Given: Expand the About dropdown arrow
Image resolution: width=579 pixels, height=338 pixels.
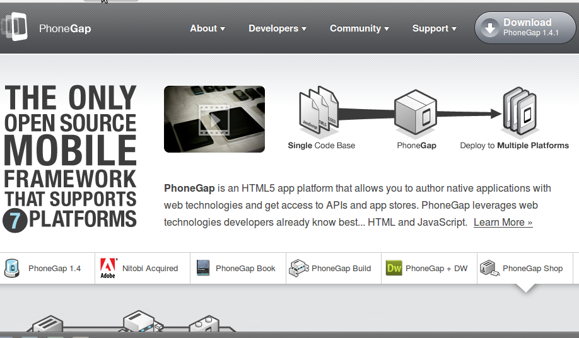Looking at the screenshot, I should [x=222, y=29].
